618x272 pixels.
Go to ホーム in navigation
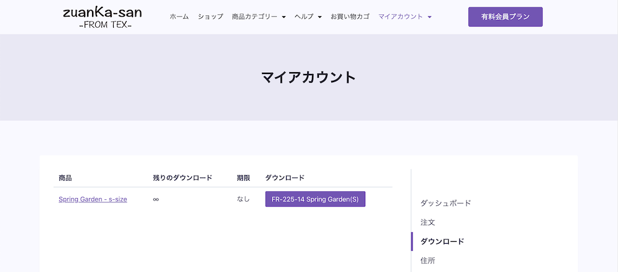tap(179, 17)
